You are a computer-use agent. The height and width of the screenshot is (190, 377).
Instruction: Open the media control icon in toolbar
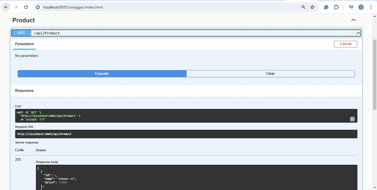point(351,7)
